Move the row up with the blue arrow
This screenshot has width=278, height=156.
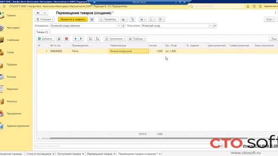click(76, 39)
